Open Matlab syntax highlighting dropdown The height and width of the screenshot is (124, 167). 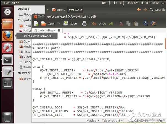pos(93,121)
